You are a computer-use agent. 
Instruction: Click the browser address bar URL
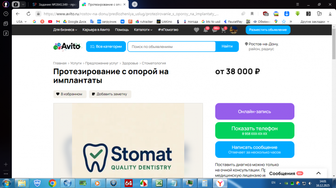coord(131,14)
